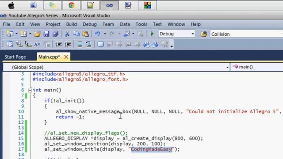The width and height of the screenshot is (283, 159).
Task: Open the Debug configuration combo box
Action: pyautogui.click(x=176, y=34)
